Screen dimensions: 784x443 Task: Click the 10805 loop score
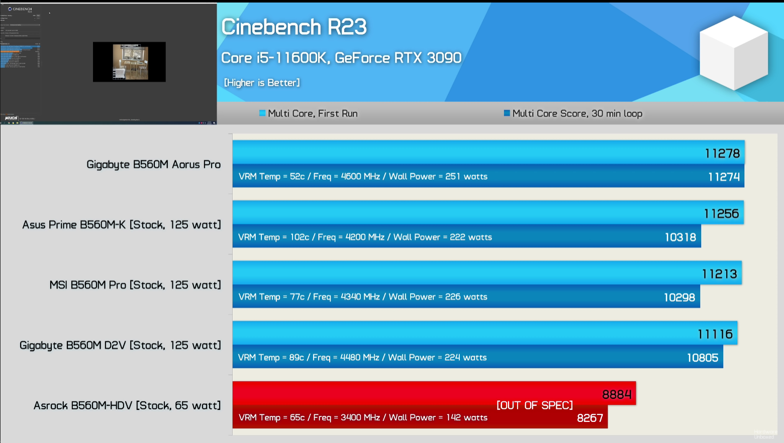[703, 358]
